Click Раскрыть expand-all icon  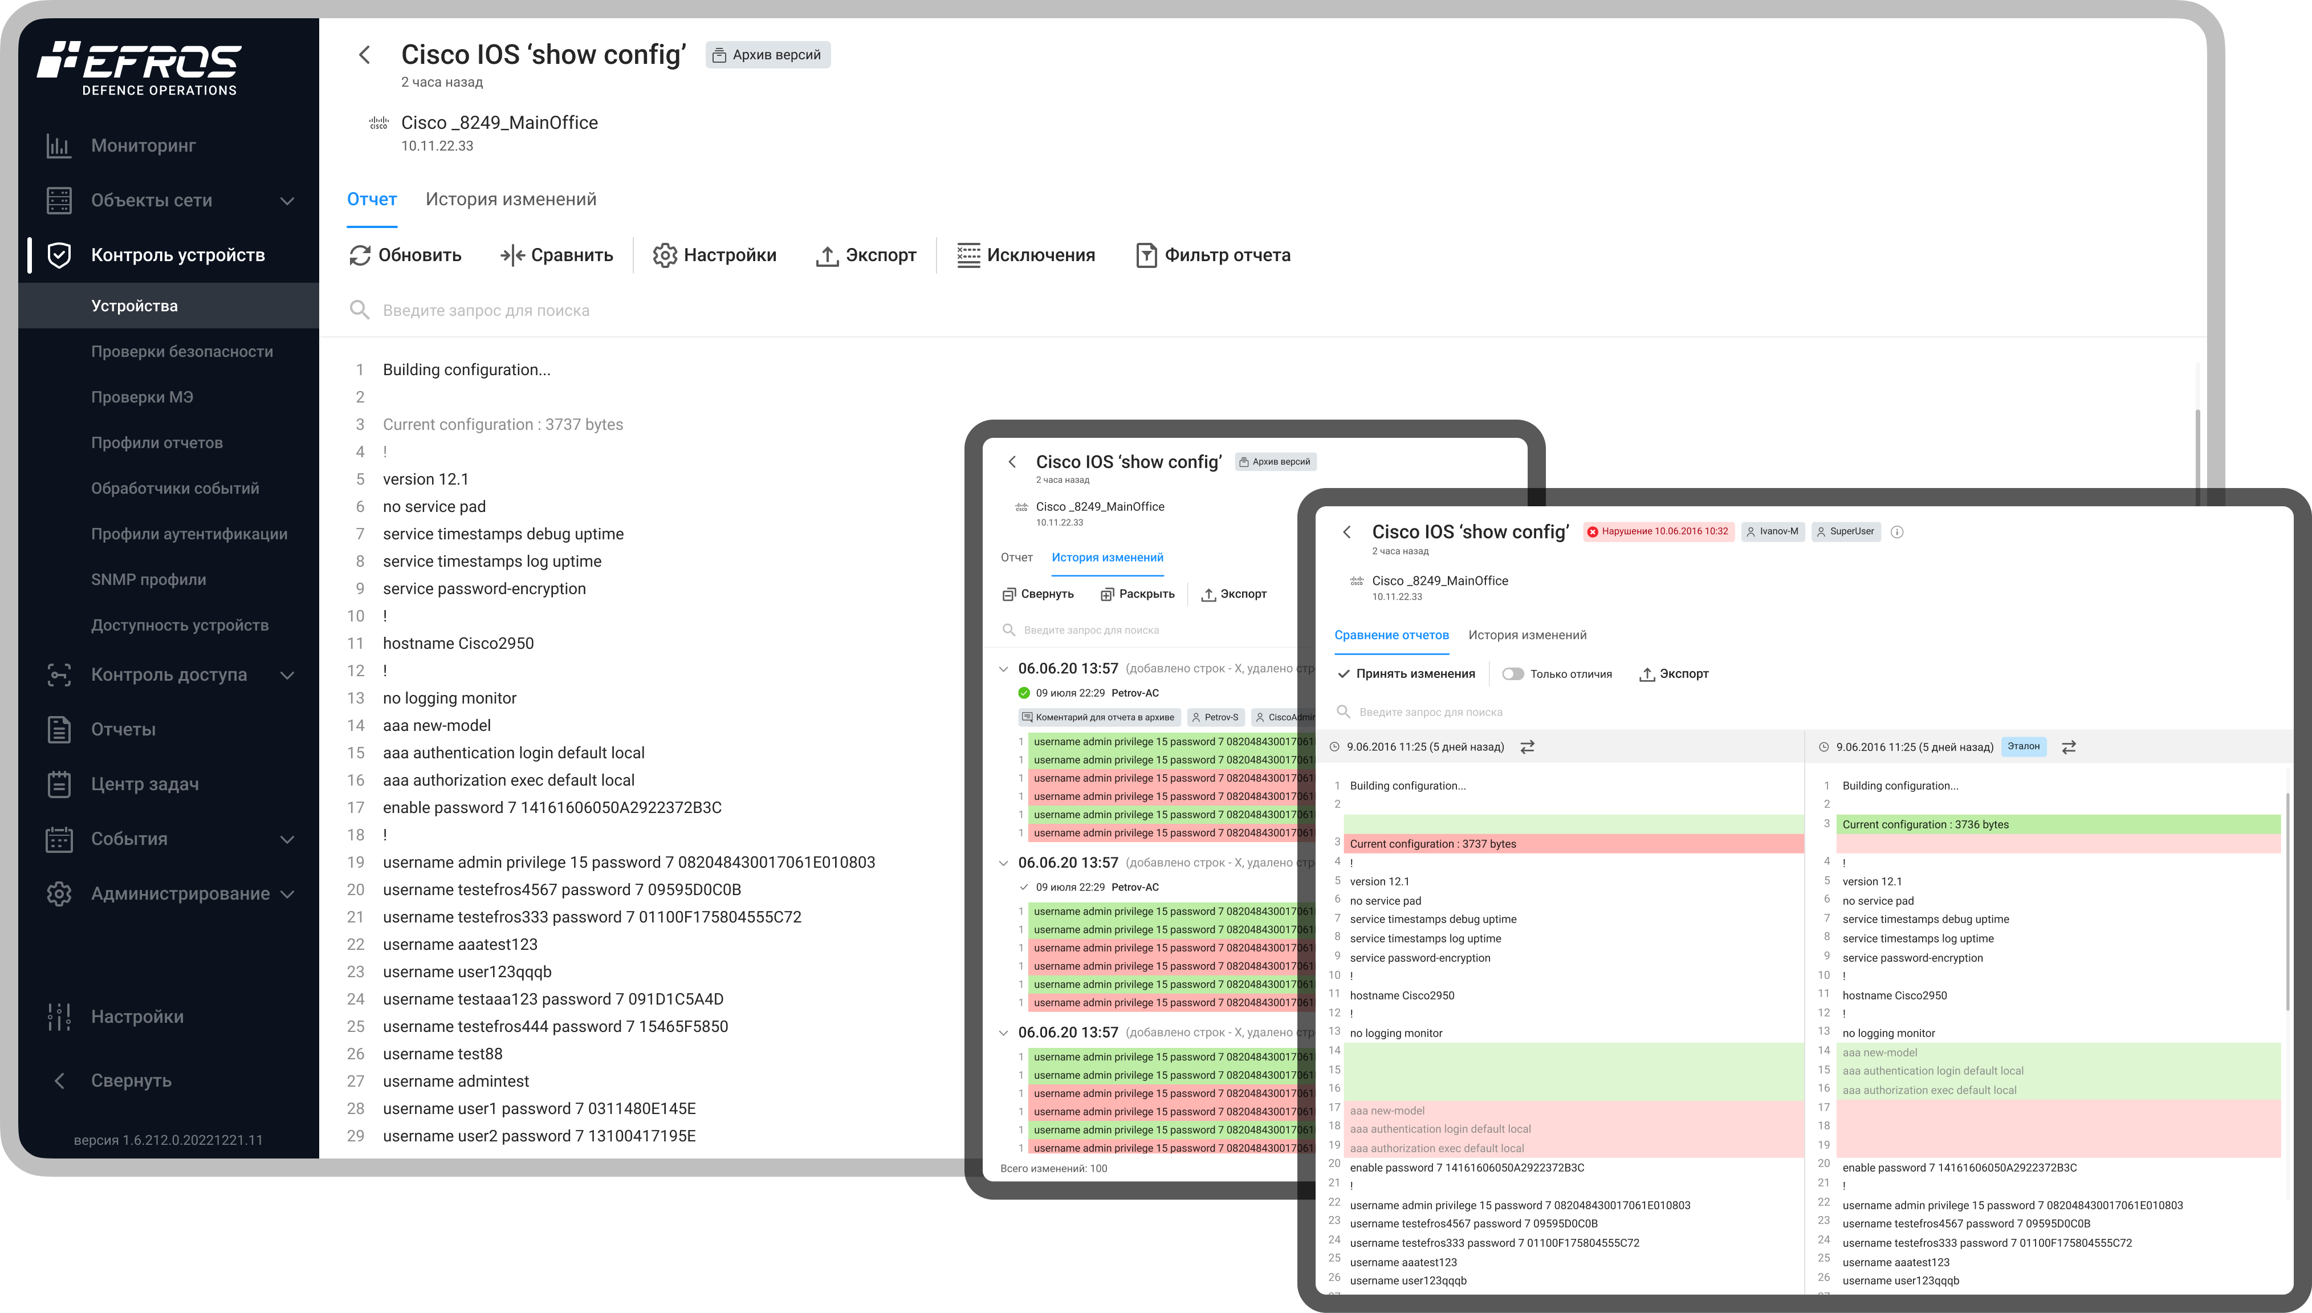tap(1107, 594)
